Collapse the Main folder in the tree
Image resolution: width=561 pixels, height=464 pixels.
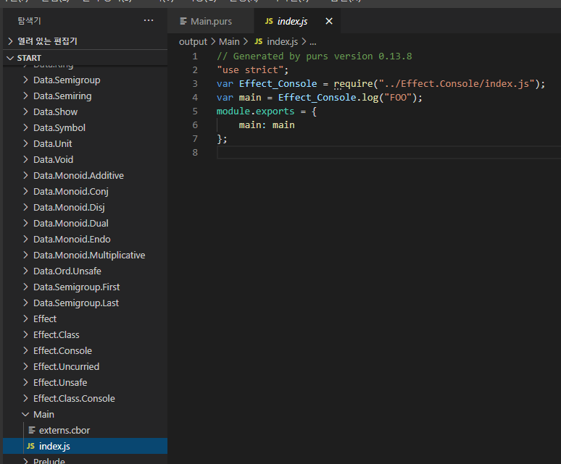click(x=43, y=414)
